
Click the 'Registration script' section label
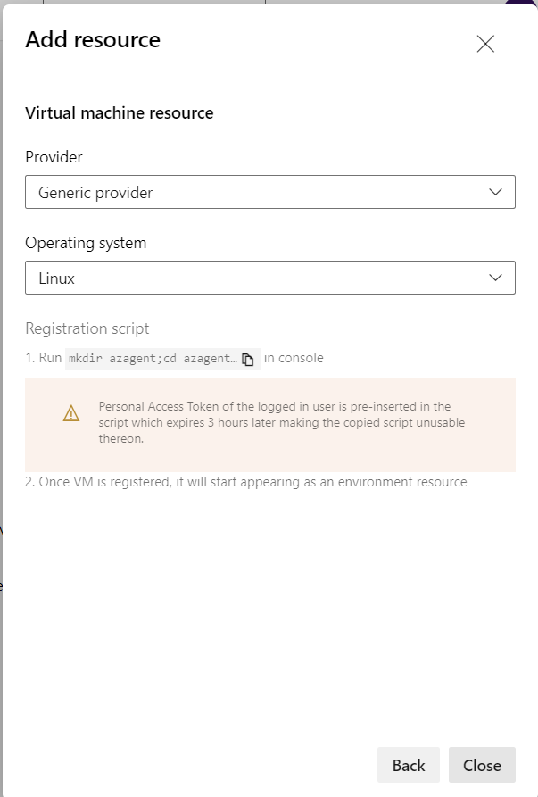[x=87, y=328]
